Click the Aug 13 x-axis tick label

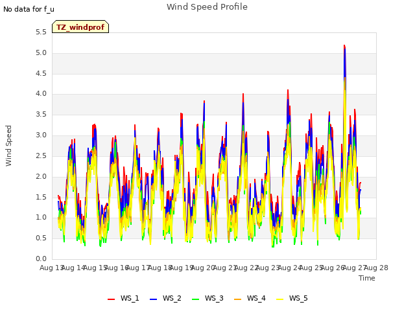click(x=52, y=268)
